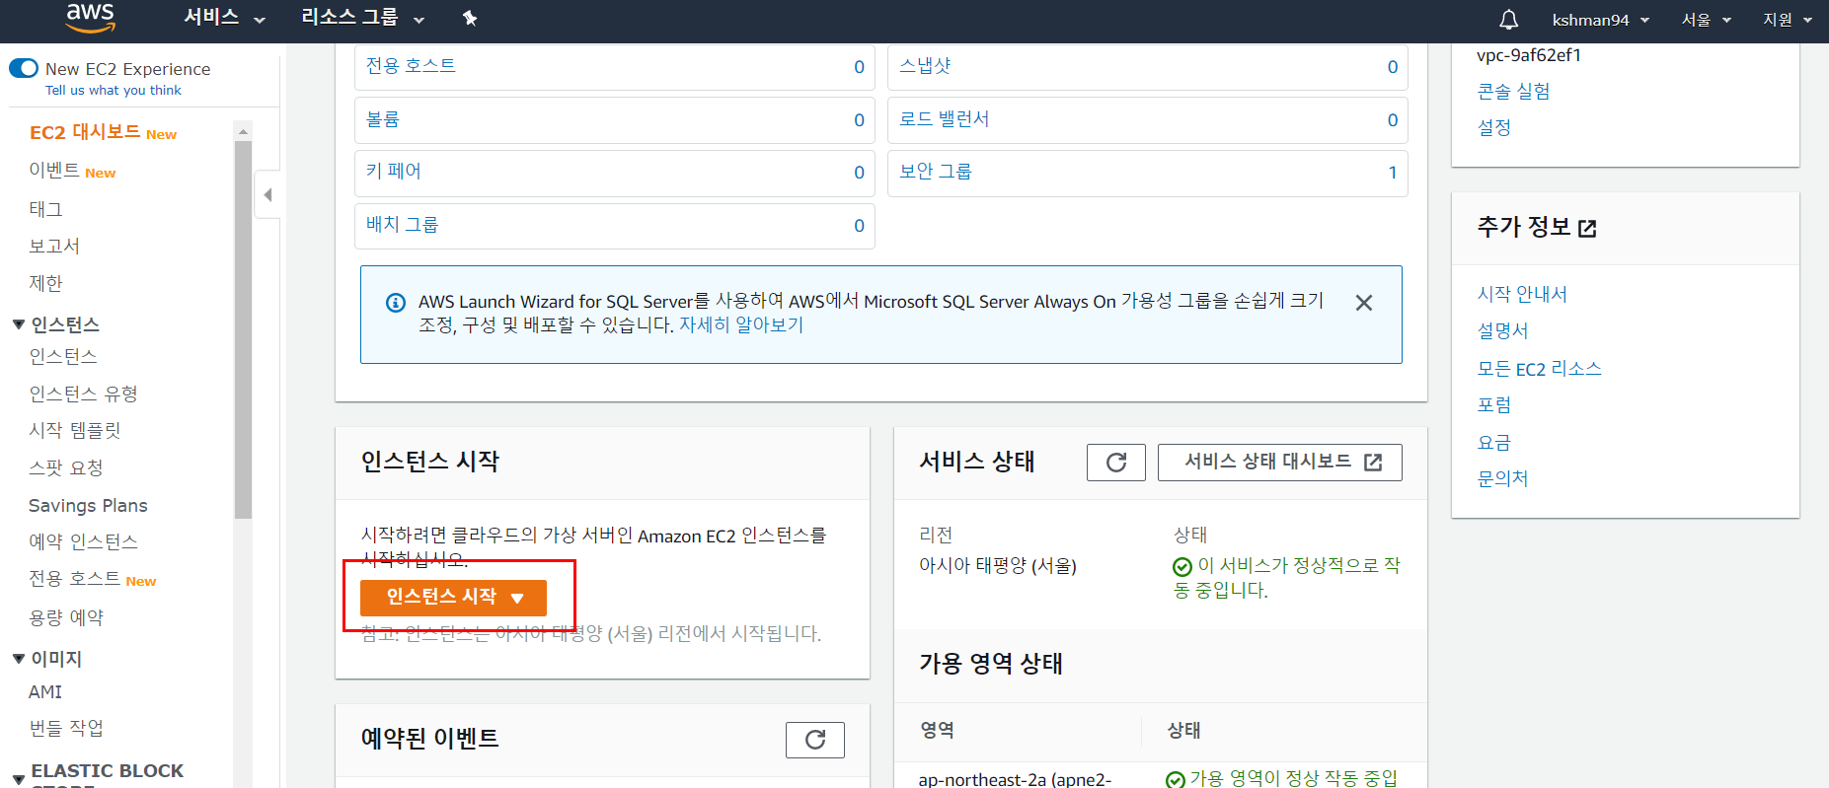Viewport: 1829px width, 788px height.
Task: Dismiss the SQL Server Launch Wizard banner
Action: pyautogui.click(x=1364, y=303)
